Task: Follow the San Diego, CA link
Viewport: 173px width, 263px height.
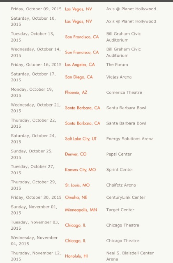Action: pyautogui.click(x=79, y=77)
